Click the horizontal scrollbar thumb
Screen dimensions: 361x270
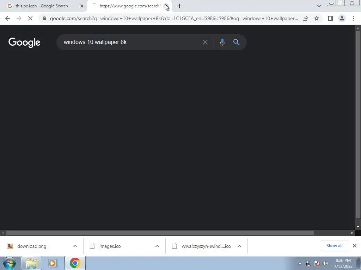pos(160,233)
